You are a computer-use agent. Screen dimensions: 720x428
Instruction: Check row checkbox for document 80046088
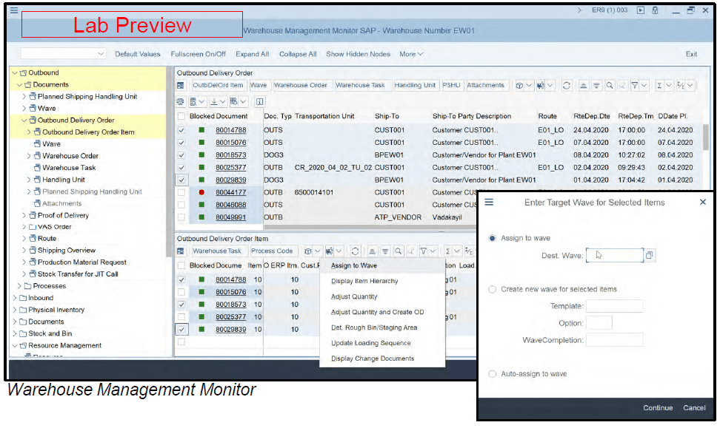pos(181,205)
